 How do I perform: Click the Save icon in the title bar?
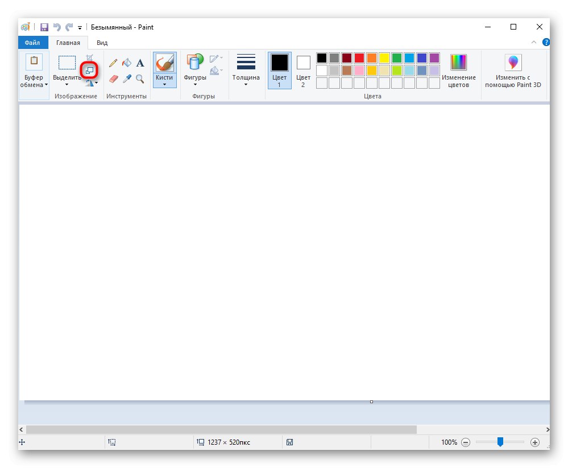coord(44,27)
